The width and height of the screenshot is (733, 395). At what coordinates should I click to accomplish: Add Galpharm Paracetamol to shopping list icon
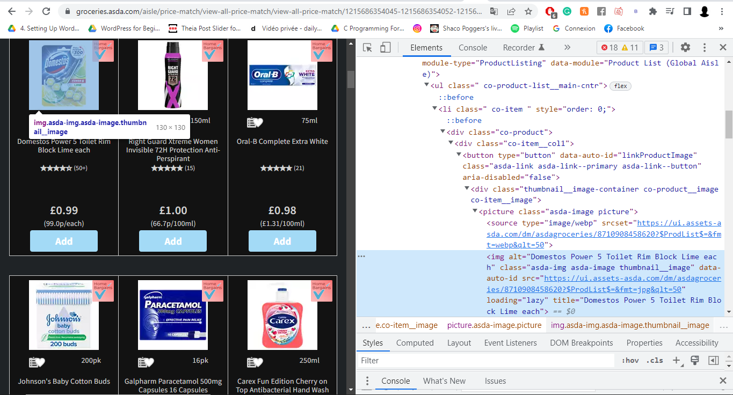(146, 362)
